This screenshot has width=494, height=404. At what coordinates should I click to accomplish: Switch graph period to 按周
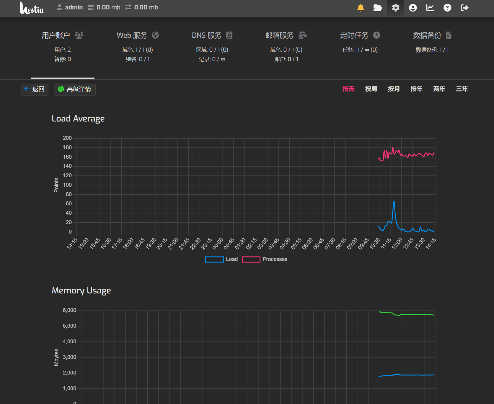click(371, 89)
